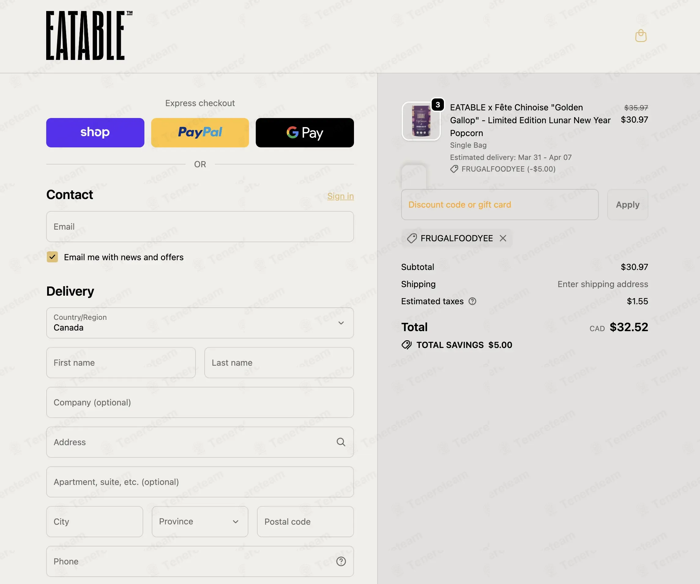Click the Subtotal value $30.97

634,267
